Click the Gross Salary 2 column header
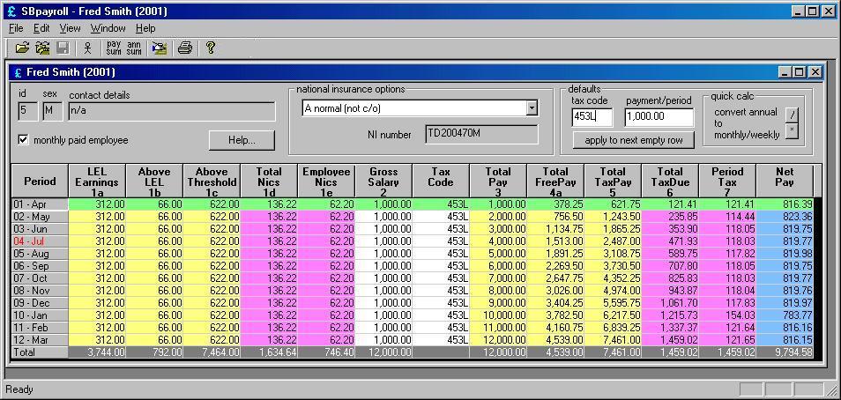This screenshot has height=400, width=841. pos(383,181)
